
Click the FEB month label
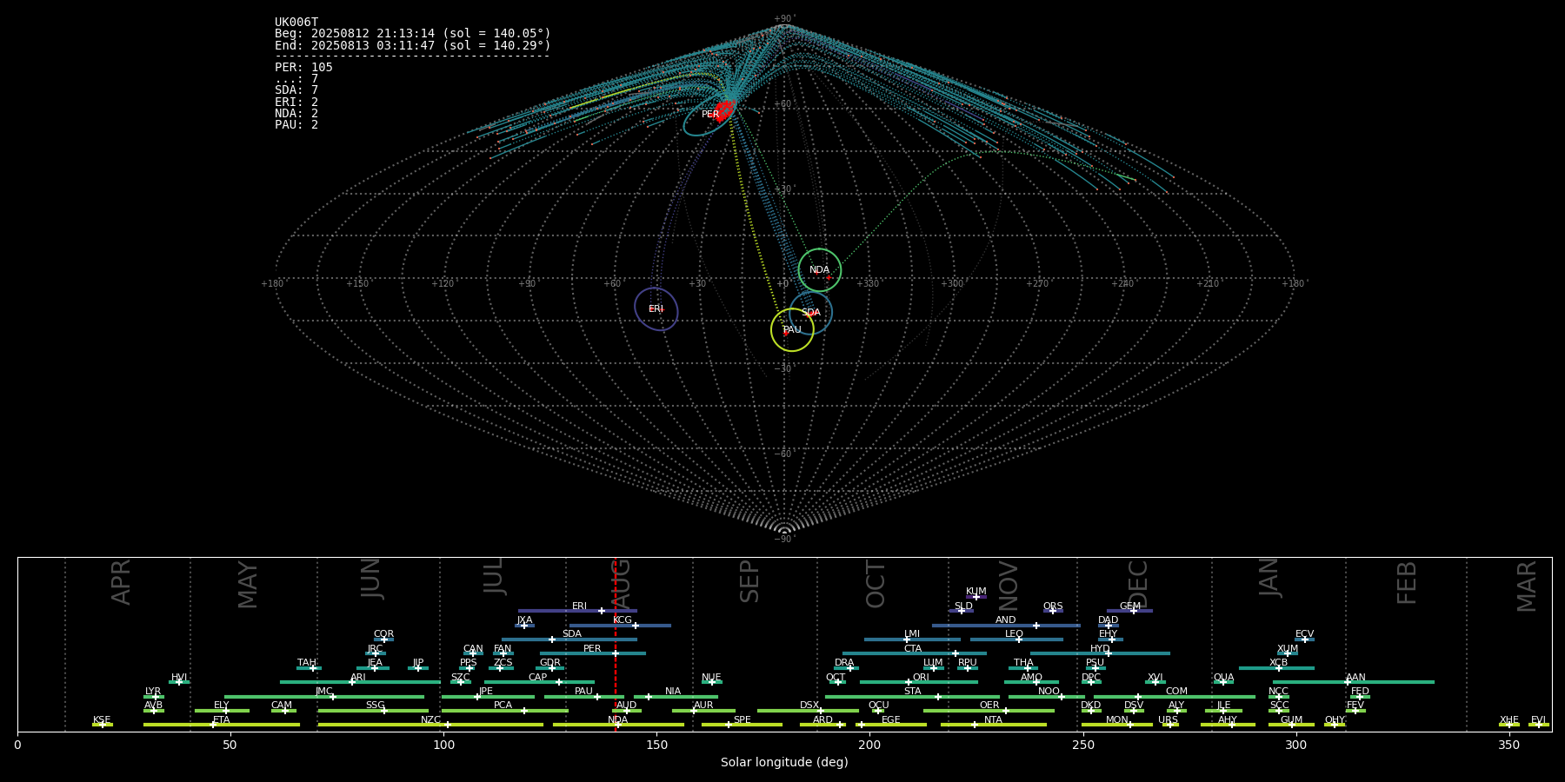tap(1407, 582)
